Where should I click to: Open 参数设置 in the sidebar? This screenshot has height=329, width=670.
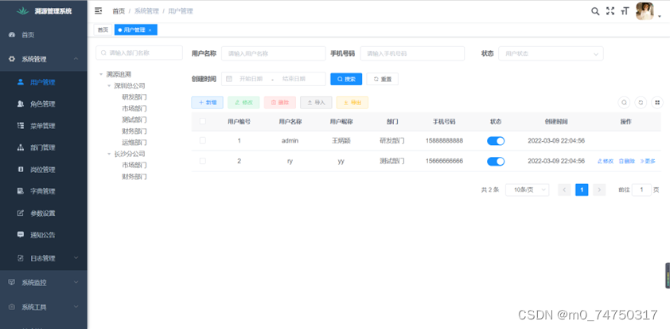(x=44, y=213)
